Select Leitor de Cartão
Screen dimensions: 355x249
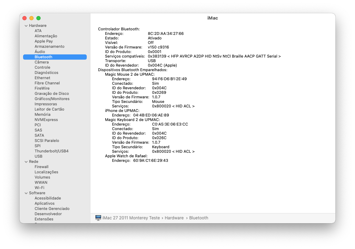click(49, 109)
